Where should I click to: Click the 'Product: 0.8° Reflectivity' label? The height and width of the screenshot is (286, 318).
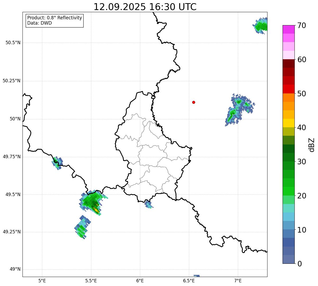pyautogui.click(x=55, y=18)
